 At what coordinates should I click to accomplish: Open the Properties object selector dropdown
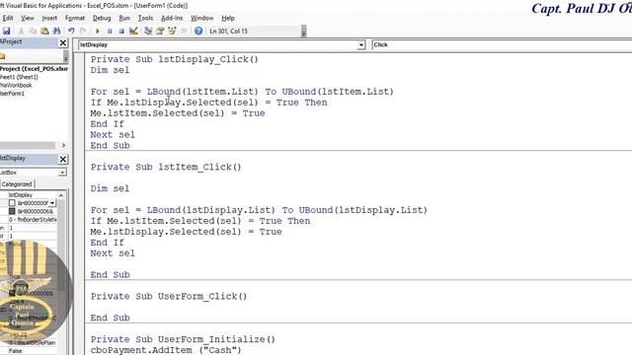click(62, 173)
